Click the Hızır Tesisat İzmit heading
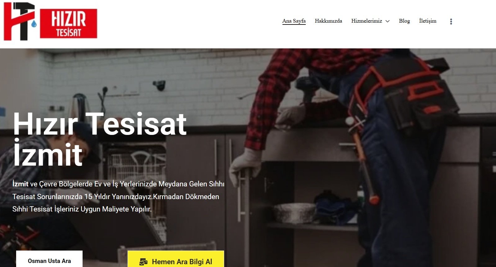Screen dimensions: 496x267 100,139
